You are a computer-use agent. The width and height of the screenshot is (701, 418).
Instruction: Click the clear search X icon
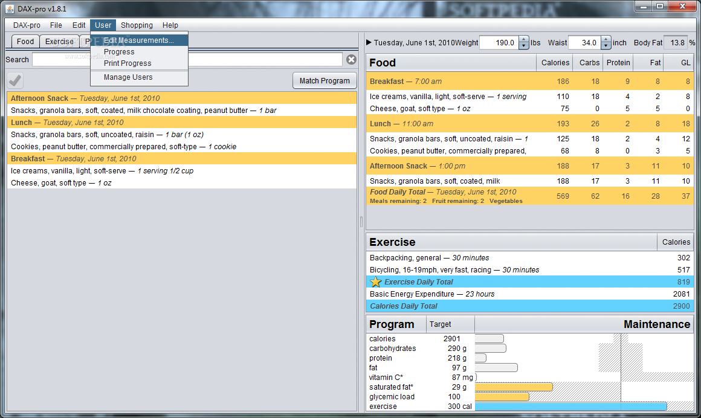[x=351, y=59]
